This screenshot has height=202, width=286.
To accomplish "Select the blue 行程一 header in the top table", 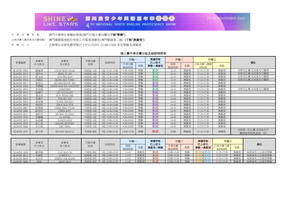I will (133, 59).
